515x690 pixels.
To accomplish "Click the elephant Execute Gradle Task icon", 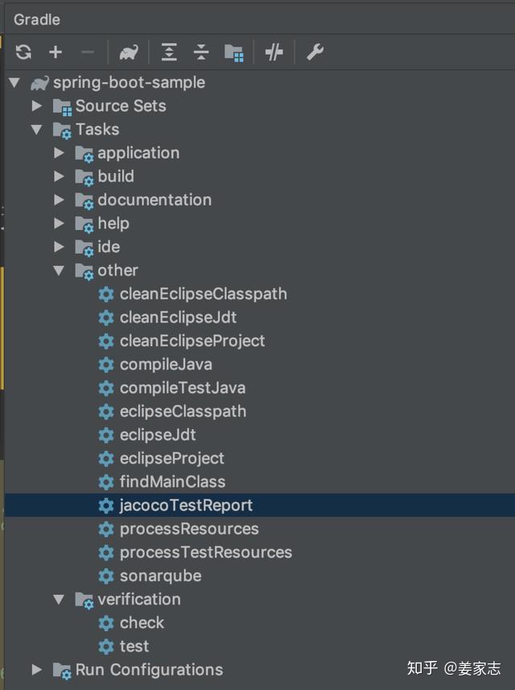I will (x=128, y=52).
